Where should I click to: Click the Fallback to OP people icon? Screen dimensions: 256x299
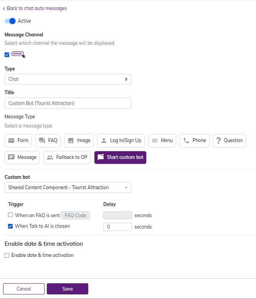coord(50,157)
